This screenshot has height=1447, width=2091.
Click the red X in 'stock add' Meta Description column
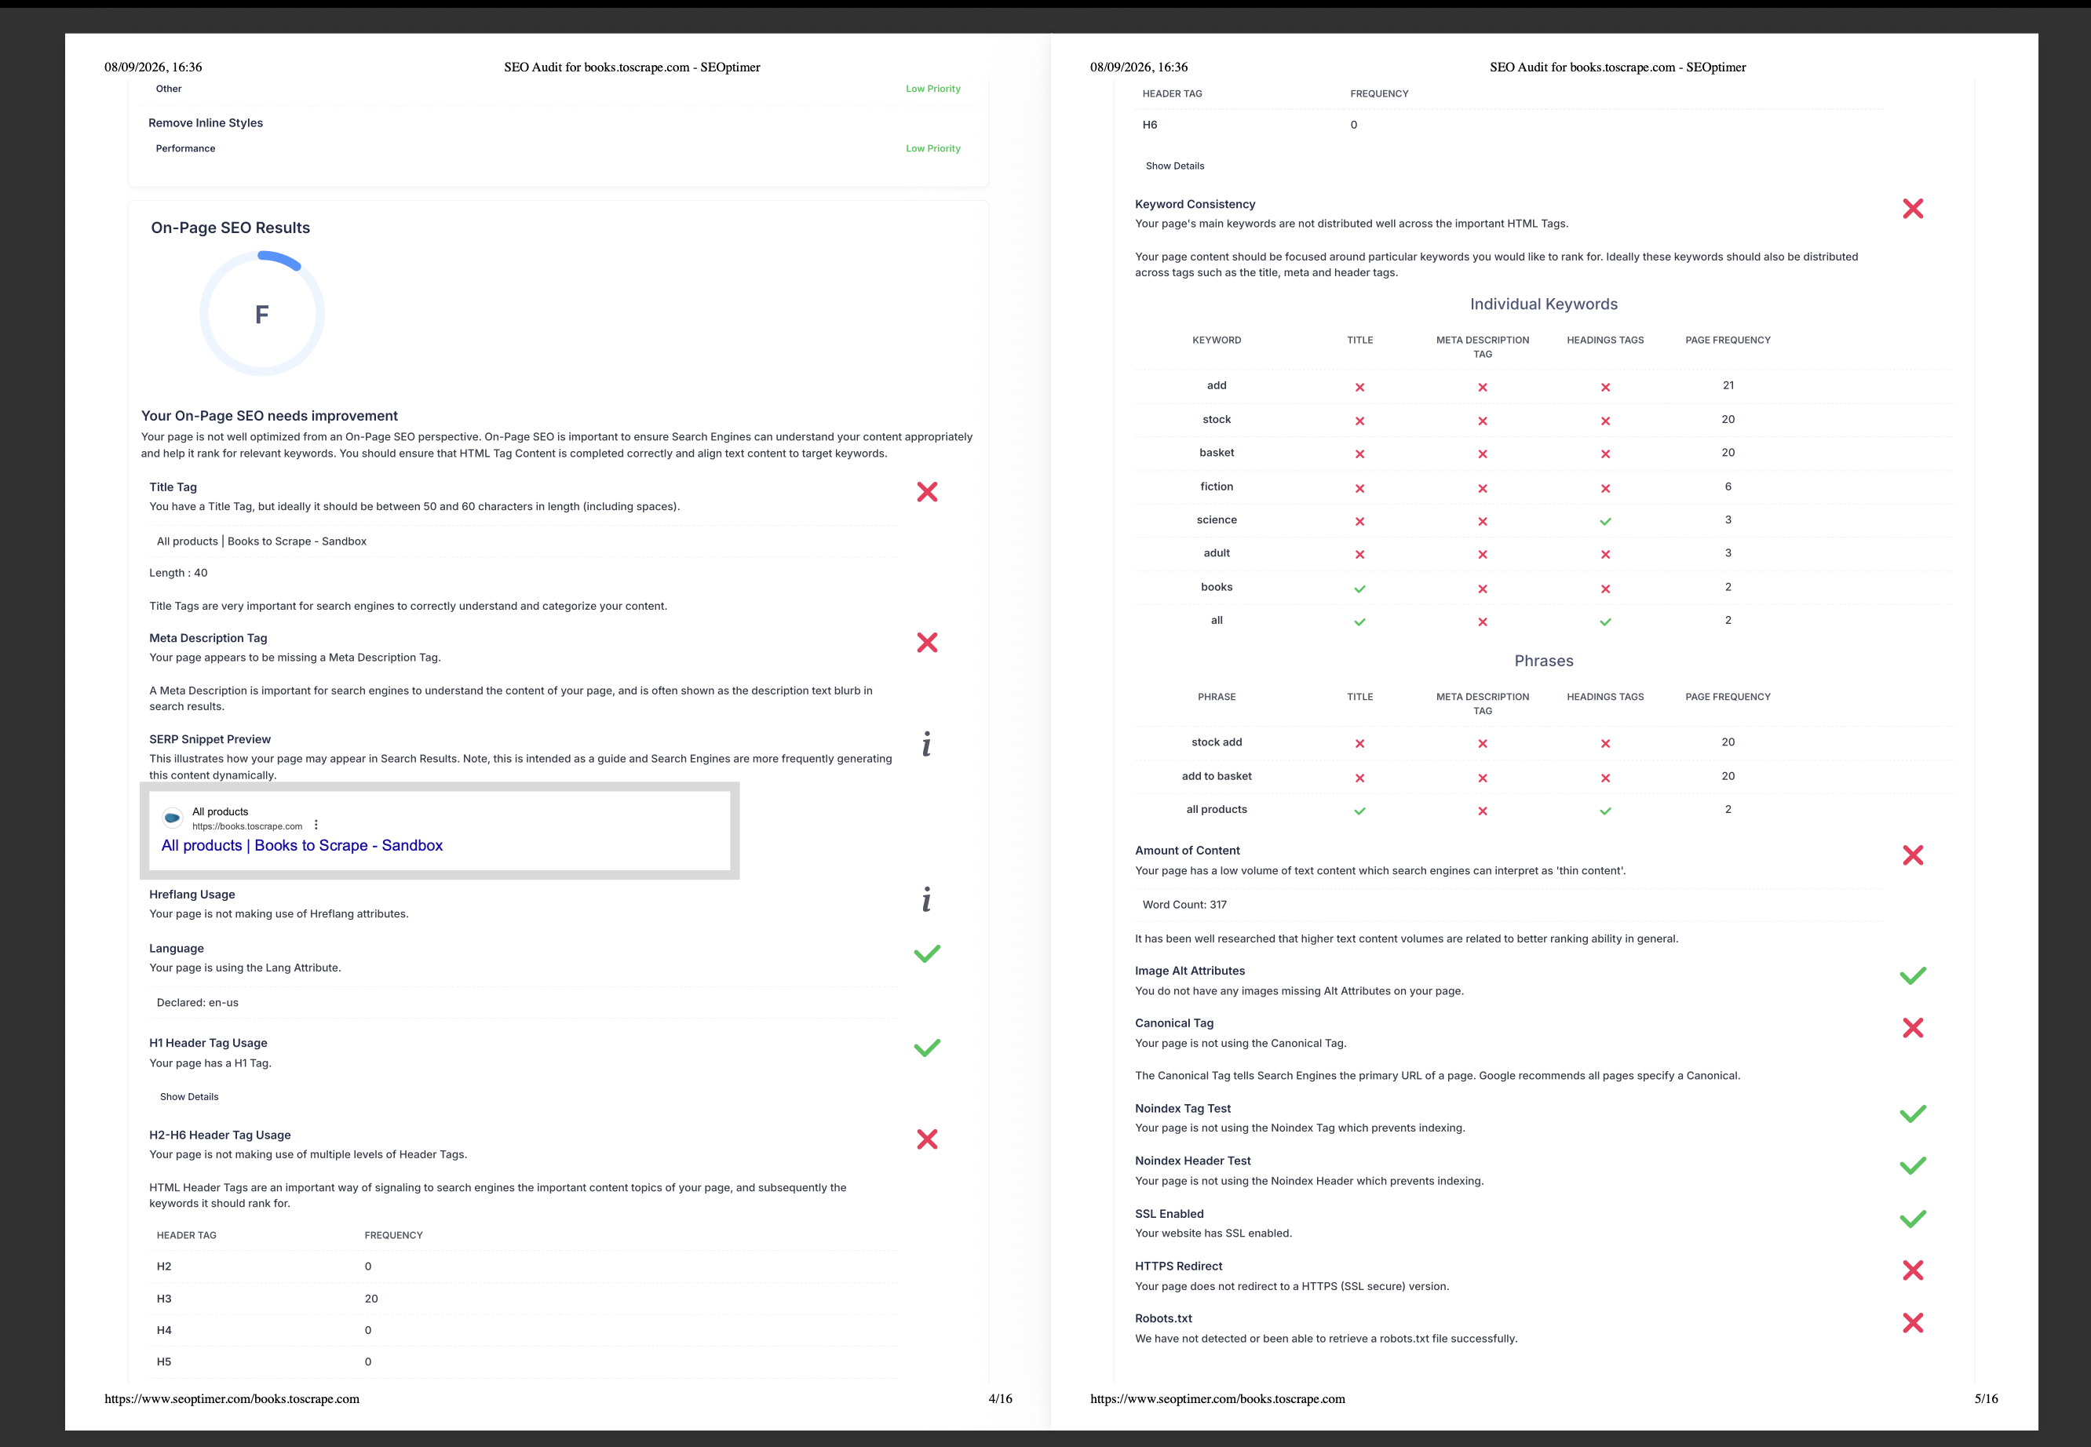click(1483, 743)
